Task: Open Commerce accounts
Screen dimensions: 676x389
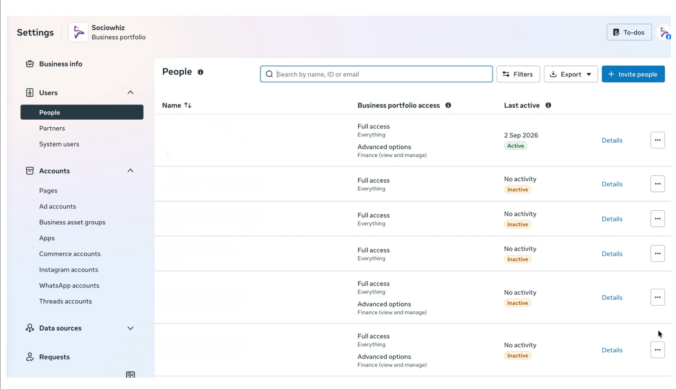Action: click(x=70, y=254)
